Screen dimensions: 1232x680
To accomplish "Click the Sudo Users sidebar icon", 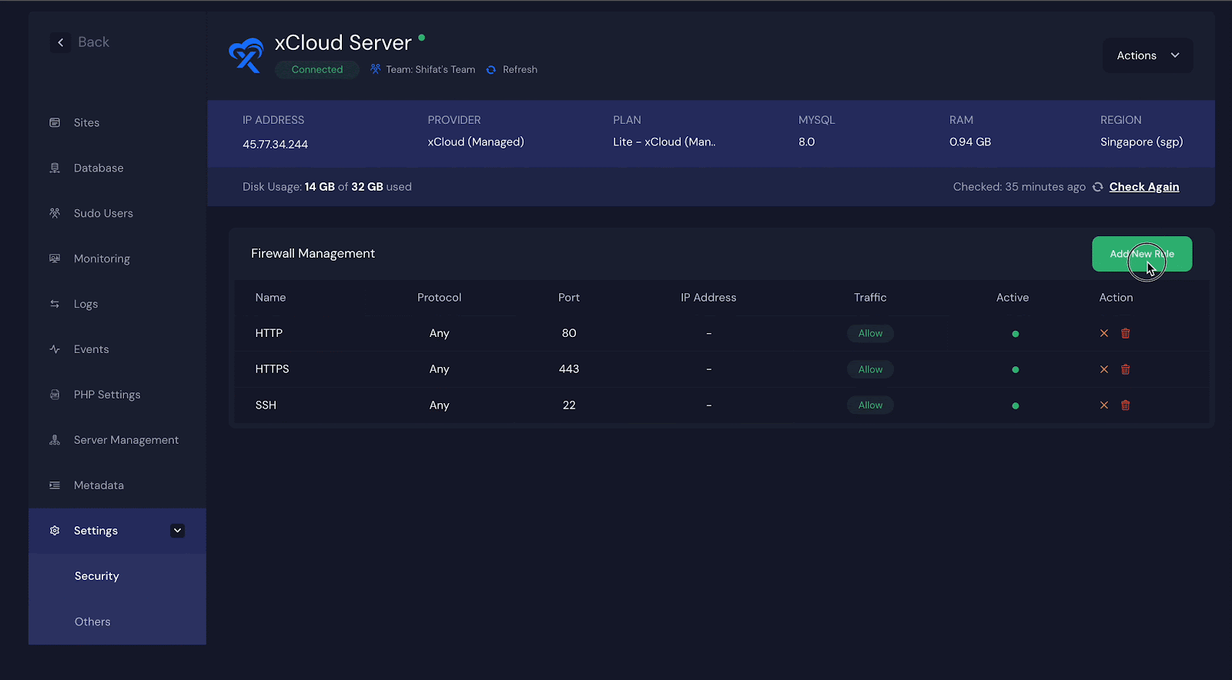I will pyautogui.click(x=55, y=213).
